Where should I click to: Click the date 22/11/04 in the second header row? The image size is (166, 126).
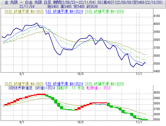click(27, 7)
